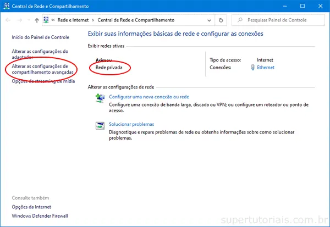This screenshot has width=330, height=227.
Task: Click the Back navigation arrow
Action: tap(8, 20)
